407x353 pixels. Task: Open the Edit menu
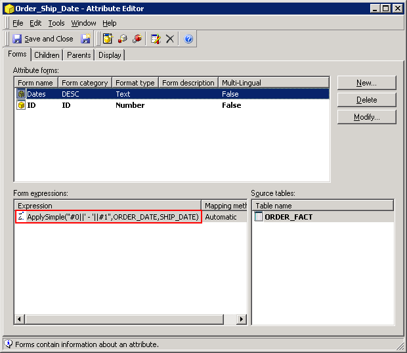pos(35,23)
